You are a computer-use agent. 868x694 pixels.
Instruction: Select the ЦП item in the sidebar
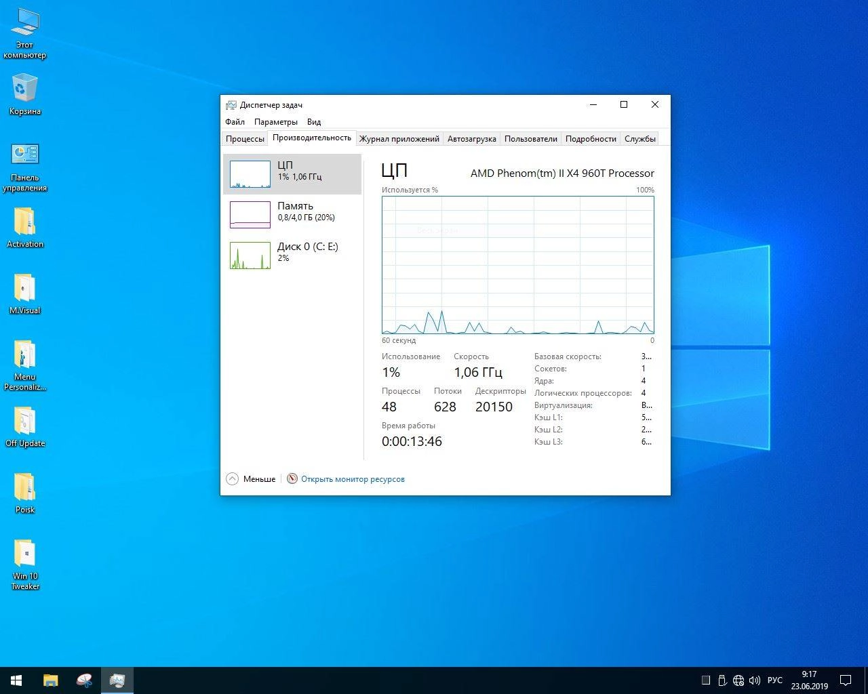pyautogui.click(x=292, y=174)
